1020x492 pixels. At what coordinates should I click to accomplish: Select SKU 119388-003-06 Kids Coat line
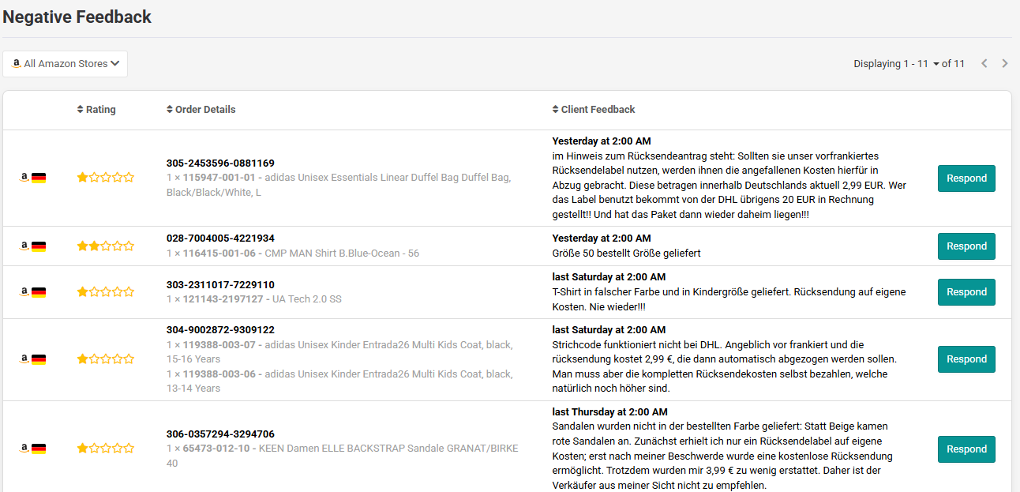pyautogui.click(x=339, y=381)
